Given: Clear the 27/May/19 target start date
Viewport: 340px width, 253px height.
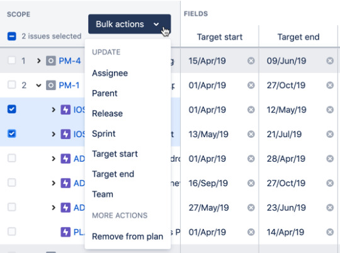Looking at the screenshot, I should point(251,208).
